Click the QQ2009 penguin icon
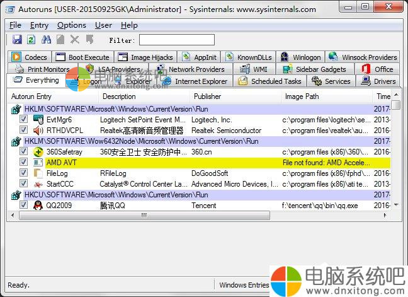Viewport: 408px width, 297px height. (x=38, y=206)
